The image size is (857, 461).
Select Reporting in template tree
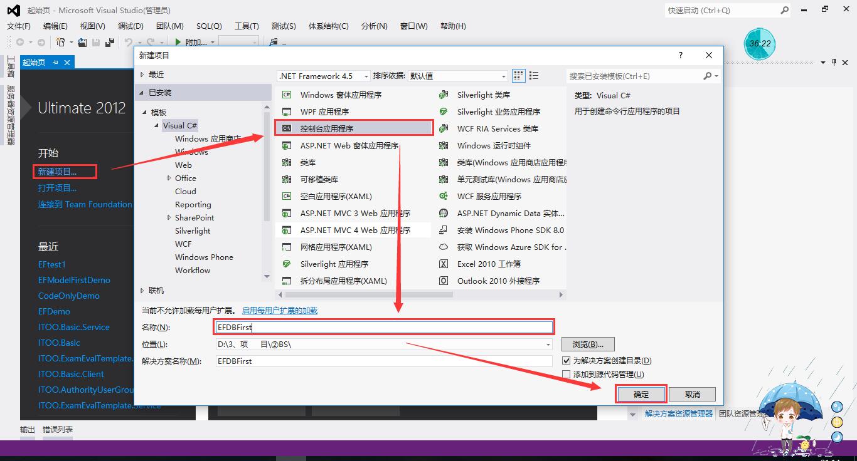point(193,204)
